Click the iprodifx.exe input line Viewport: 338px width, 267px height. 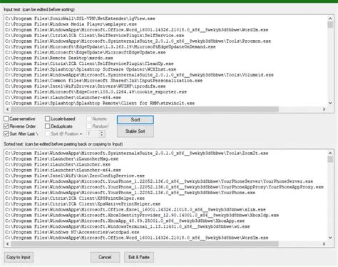coord(86,86)
